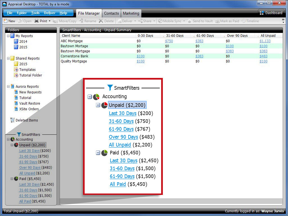Collapse the Paid node in the sidebar
The width and height of the screenshot is (288, 216).
12,179
